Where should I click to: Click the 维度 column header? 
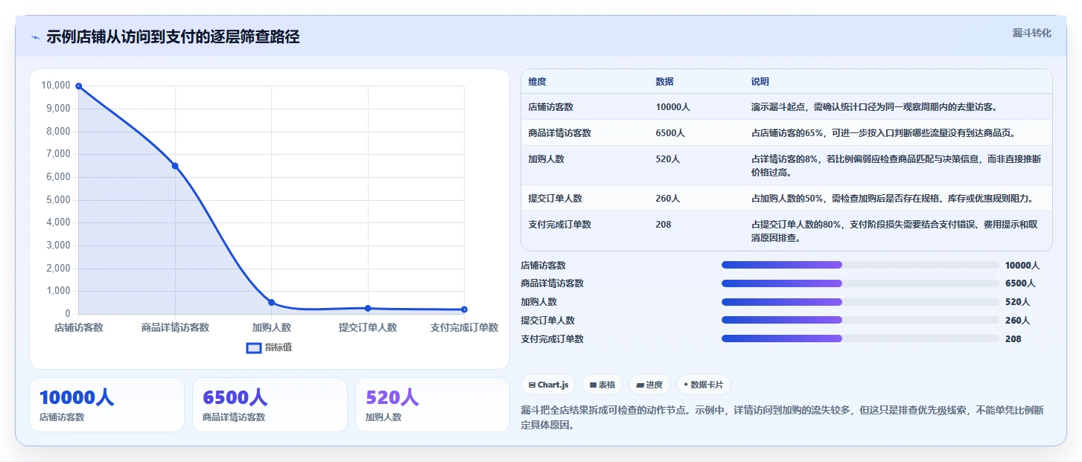(x=537, y=82)
